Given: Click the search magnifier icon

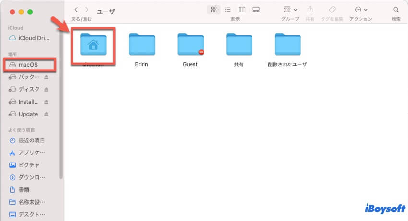Looking at the screenshot, I should tap(396, 10).
